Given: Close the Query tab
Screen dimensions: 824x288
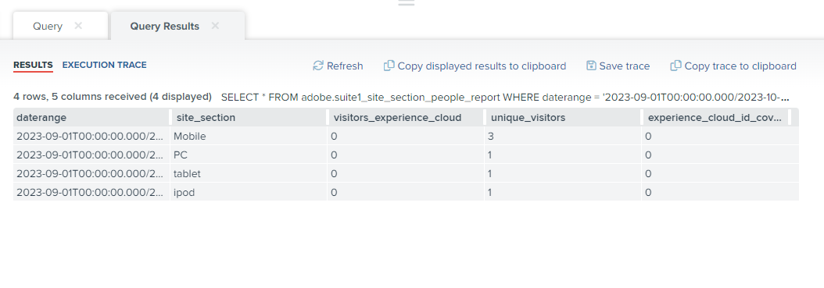Looking at the screenshot, I should [78, 26].
